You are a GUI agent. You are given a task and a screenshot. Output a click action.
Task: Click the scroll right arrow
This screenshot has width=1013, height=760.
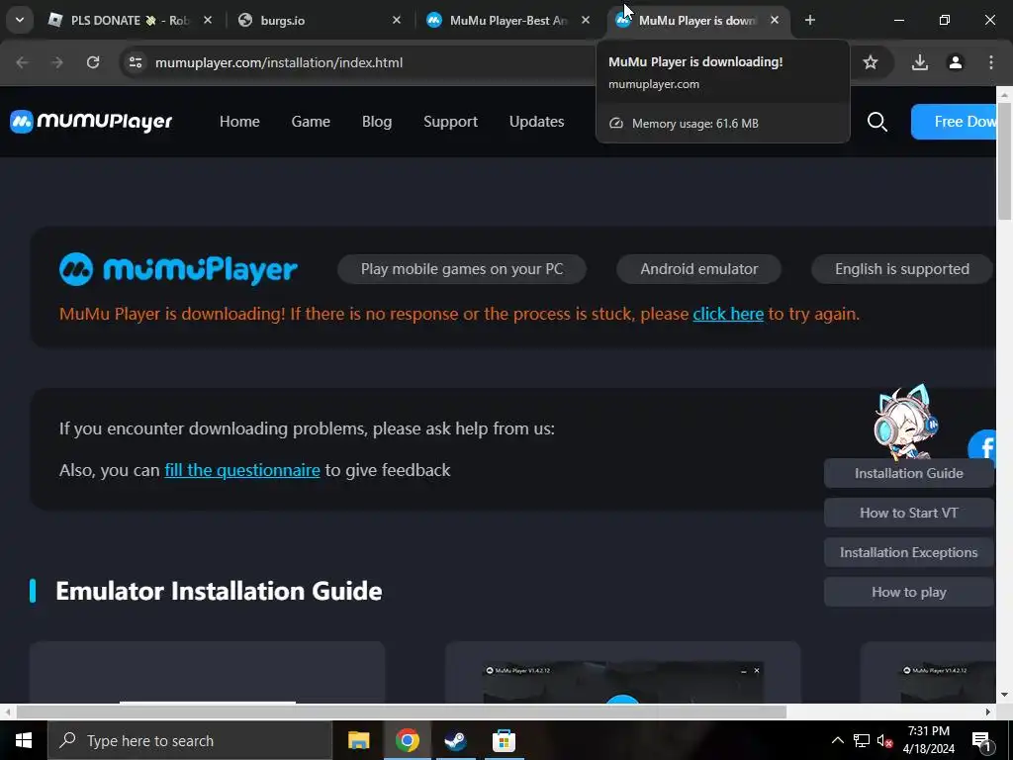(988, 712)
